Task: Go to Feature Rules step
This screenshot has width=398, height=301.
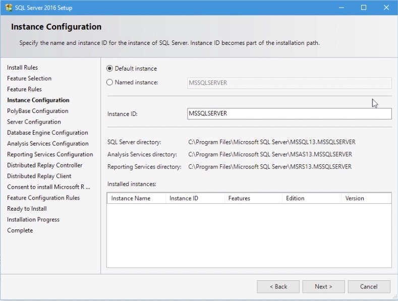Action: 24,89
